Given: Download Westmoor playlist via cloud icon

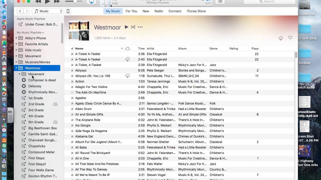Looking at the screenshot, I should point(281,38).
